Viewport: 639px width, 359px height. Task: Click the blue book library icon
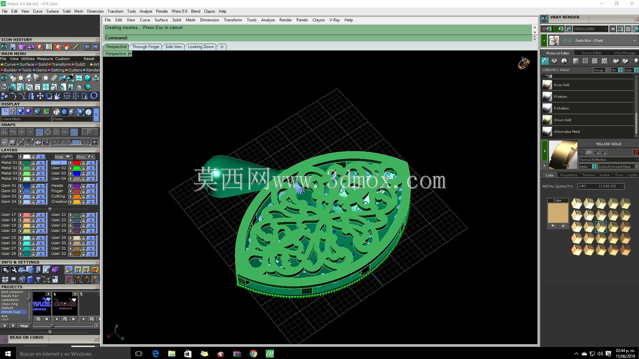pos(30,279)
